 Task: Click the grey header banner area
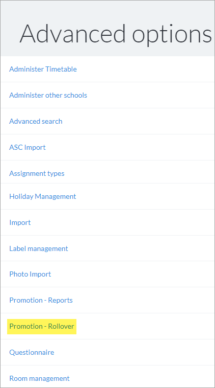tap(107, 28)
